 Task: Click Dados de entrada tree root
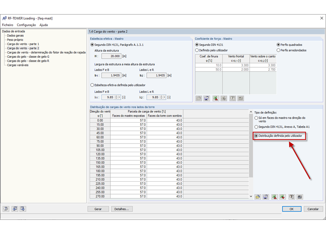14,31
